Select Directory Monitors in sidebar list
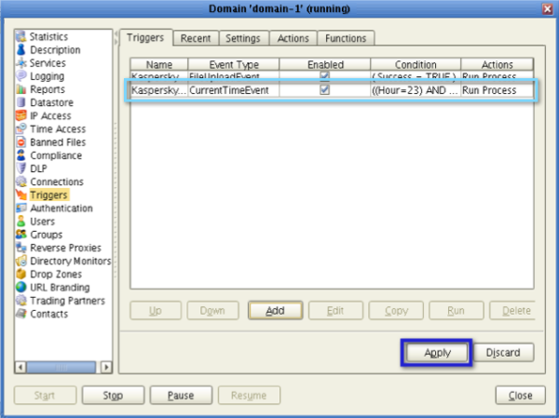Image resolution: width=559 pixels, height=418 pixels. [x=70, y=262]
